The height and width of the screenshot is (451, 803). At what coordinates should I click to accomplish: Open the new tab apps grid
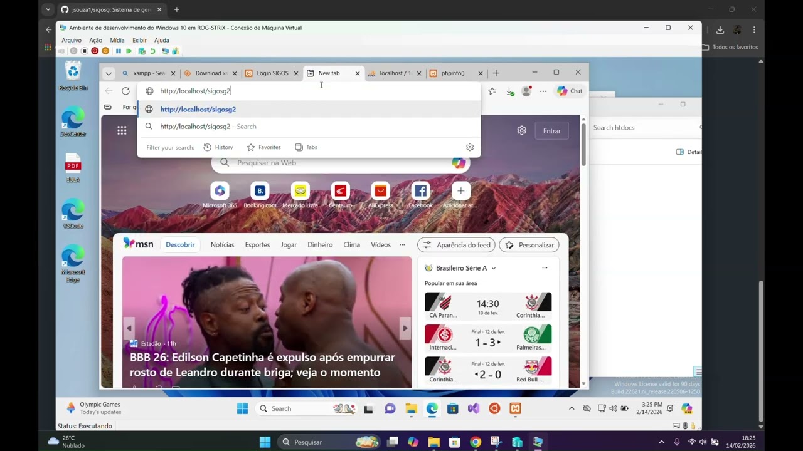pos(122,130)
